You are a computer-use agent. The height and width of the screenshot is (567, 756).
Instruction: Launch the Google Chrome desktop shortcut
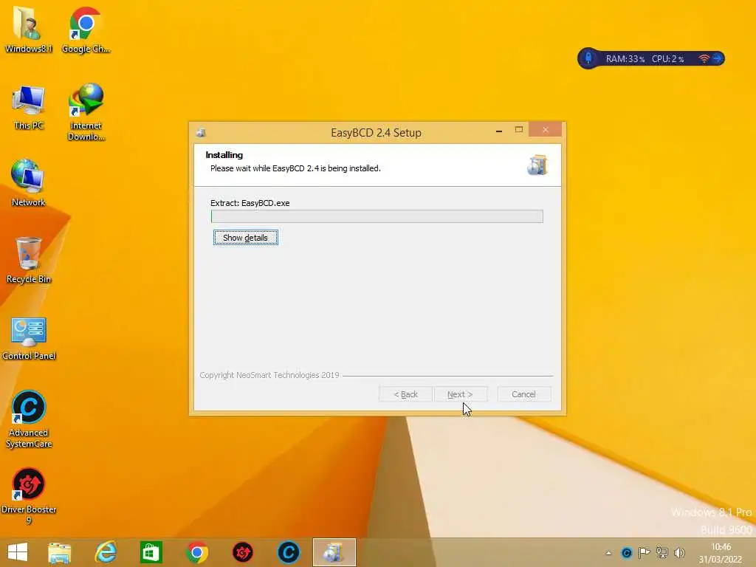tap(86, 29)
